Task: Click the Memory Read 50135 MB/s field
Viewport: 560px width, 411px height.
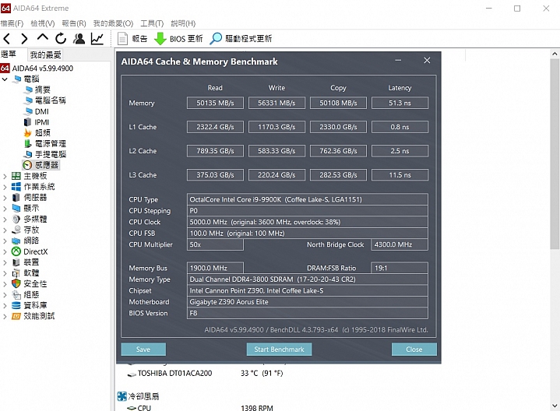Action: (x=215, y=103)
